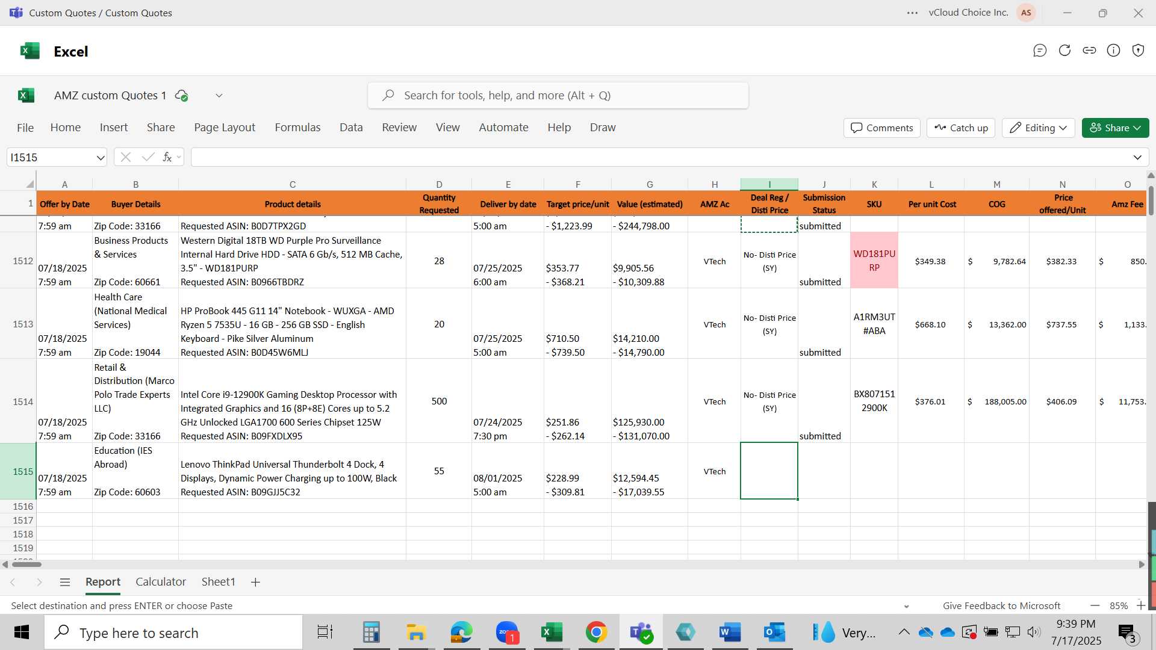
Task: Click the search for tools box
Action: (x=558, y=96)
